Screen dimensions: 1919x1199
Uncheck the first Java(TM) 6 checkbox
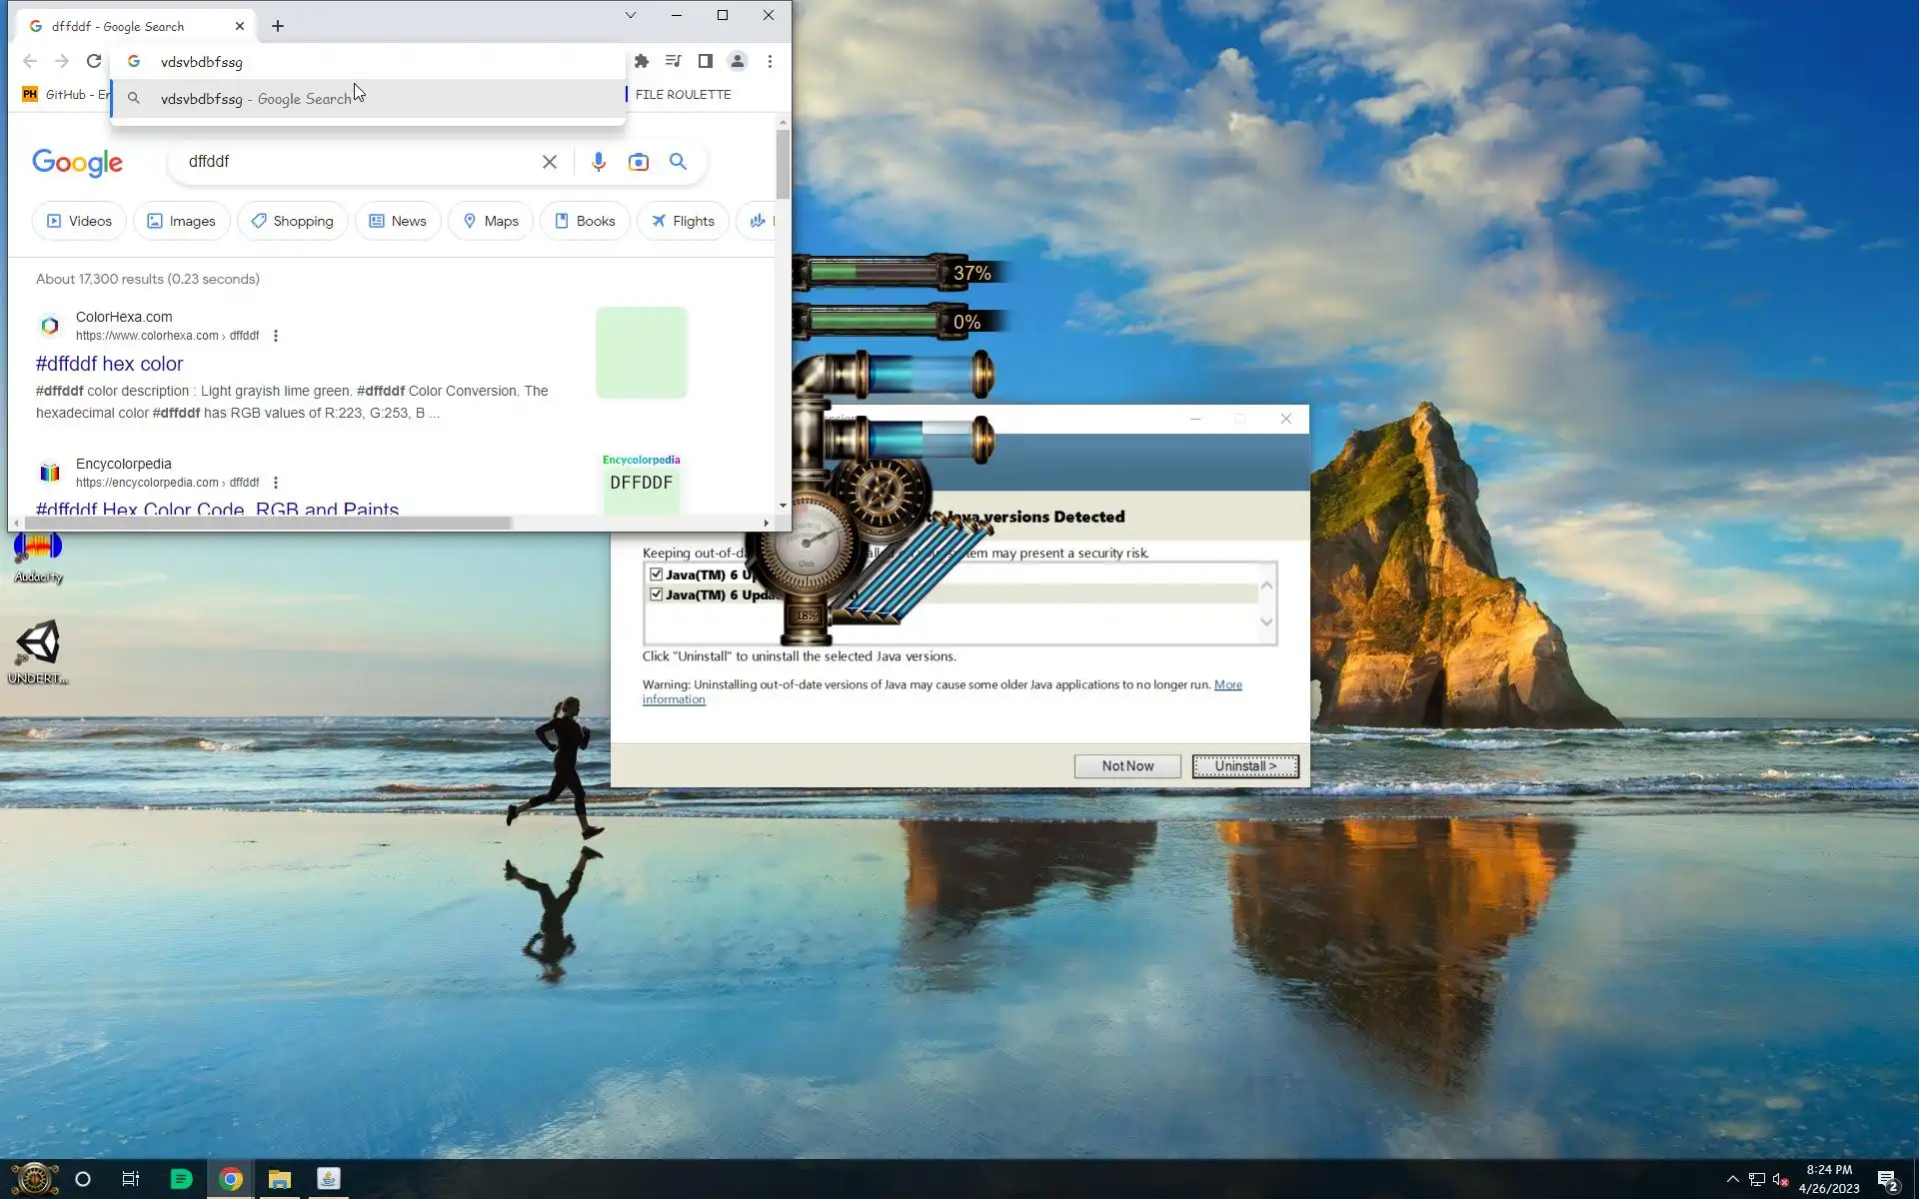tap(656, 574)
